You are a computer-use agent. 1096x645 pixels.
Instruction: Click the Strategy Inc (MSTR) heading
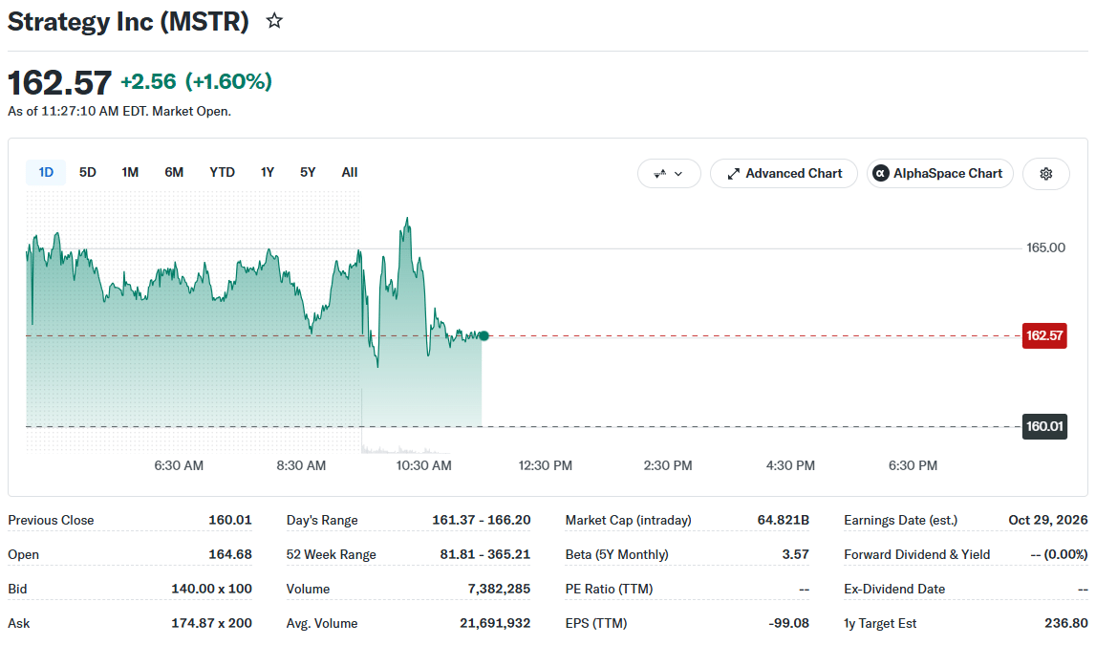click(128, 22)
